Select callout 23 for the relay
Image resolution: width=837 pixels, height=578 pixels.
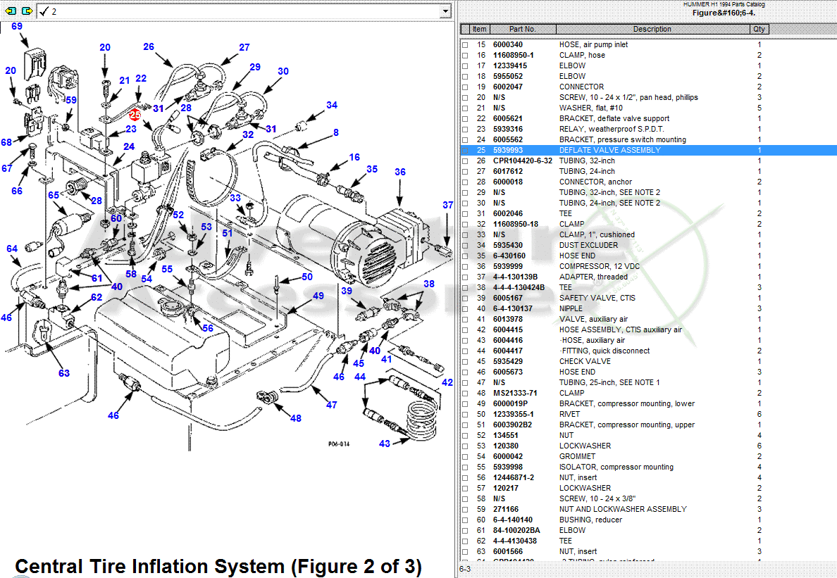tap(131, 129)
